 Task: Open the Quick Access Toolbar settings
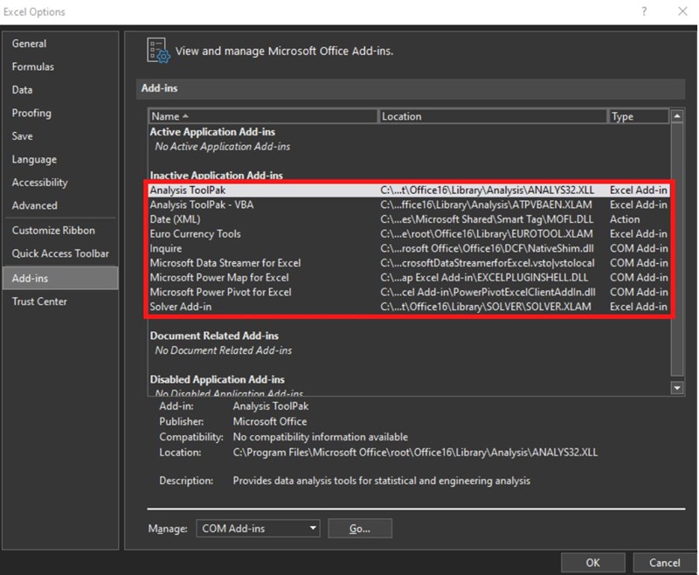pyautogui.click(x=59, y=253)
